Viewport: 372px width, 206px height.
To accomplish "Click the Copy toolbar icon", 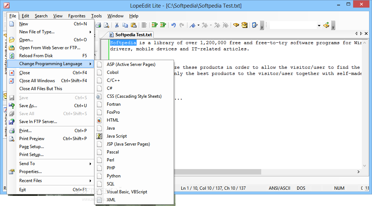I will click(125, 25).
